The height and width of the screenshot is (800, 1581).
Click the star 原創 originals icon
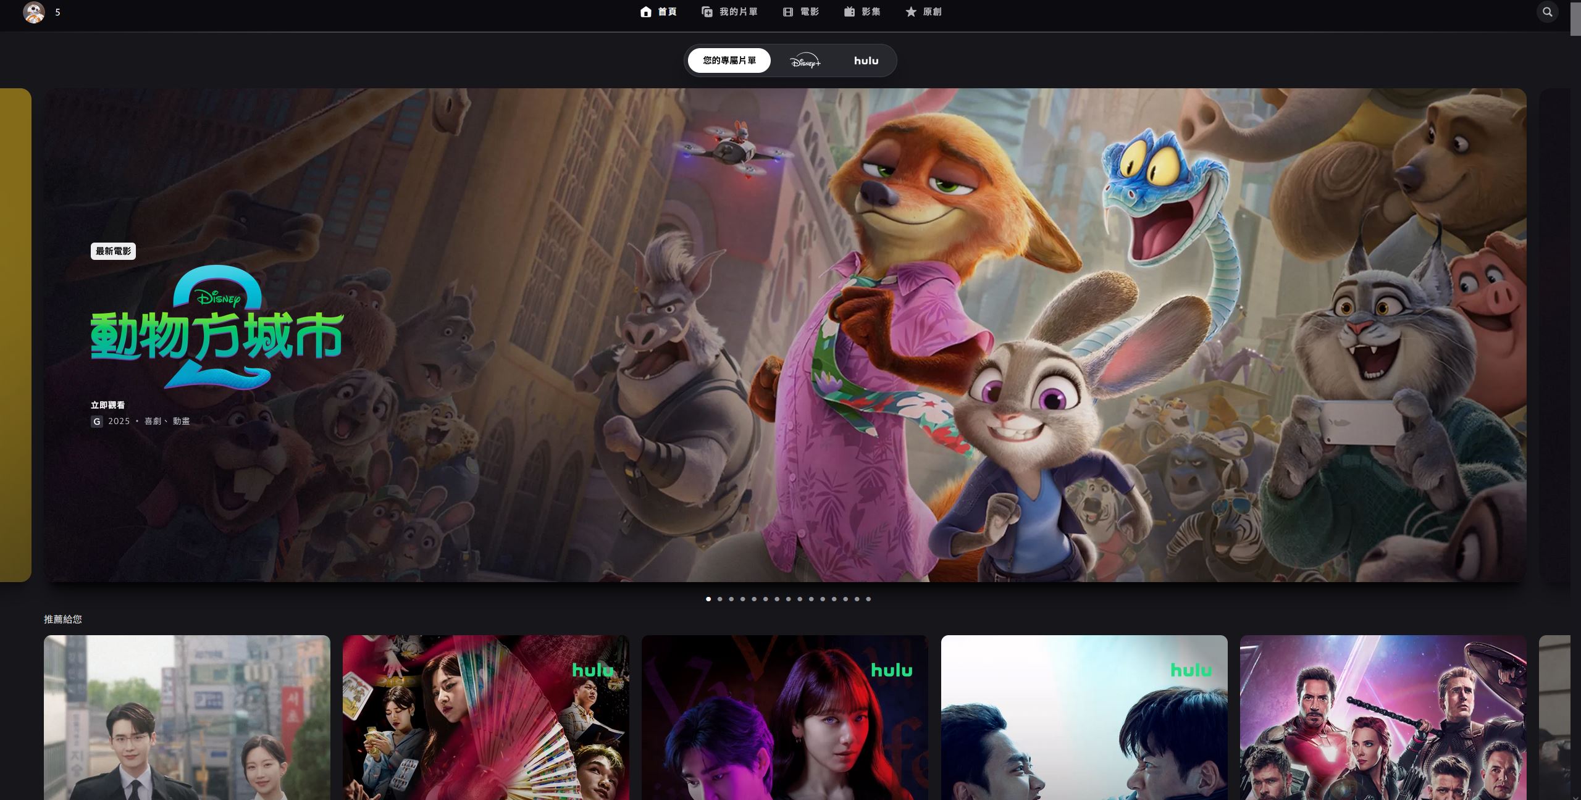point(911,12)
